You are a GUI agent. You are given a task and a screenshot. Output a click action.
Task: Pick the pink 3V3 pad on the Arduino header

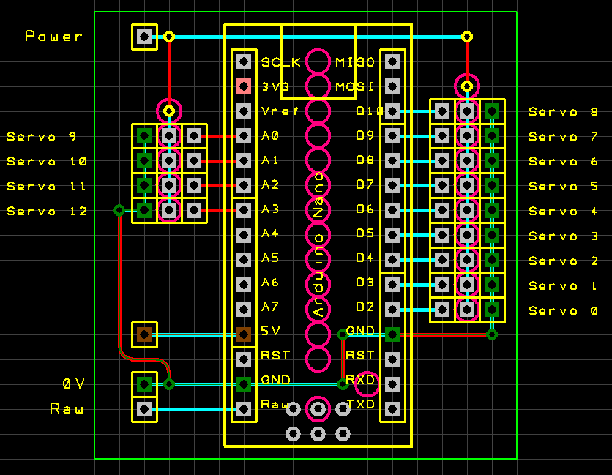(244, 86)
